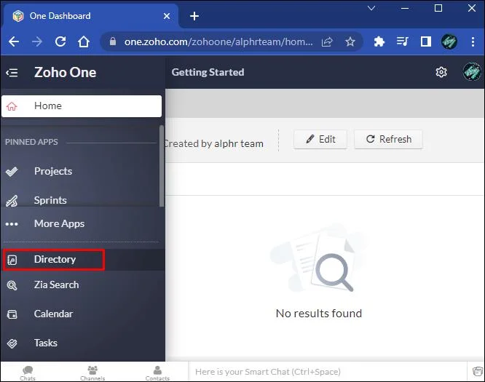This screenshot has width=485, height=382.
Task: Click the Edit button with pencil
Action: click(x=320, y=140)
